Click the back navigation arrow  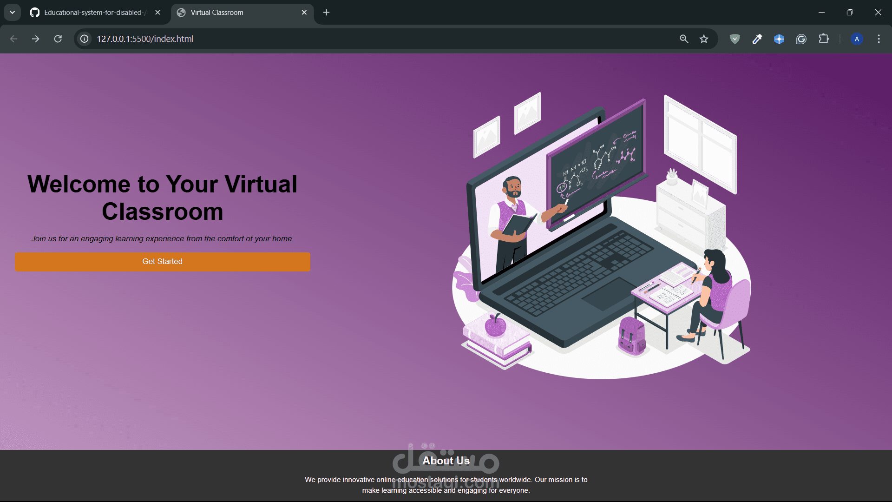click(x=13, y=39)
